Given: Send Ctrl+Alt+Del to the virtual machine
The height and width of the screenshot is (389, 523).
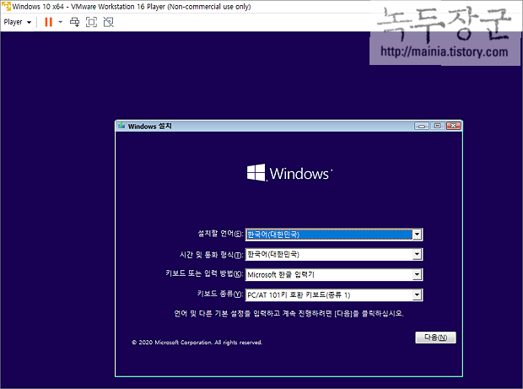Looking at the screenshot, I should coord(74,22).
